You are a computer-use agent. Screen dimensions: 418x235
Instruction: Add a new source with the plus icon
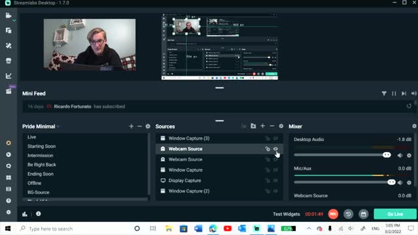tap(263, 126)
